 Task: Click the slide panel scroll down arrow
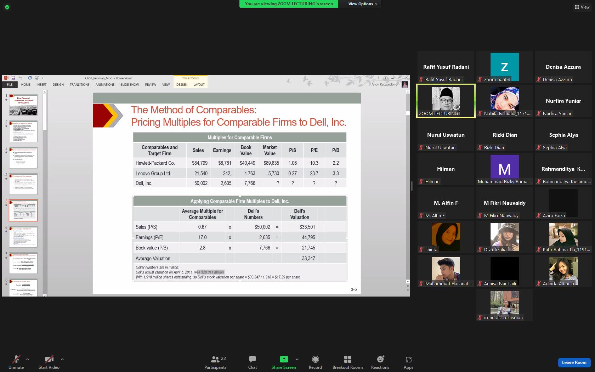45,295
